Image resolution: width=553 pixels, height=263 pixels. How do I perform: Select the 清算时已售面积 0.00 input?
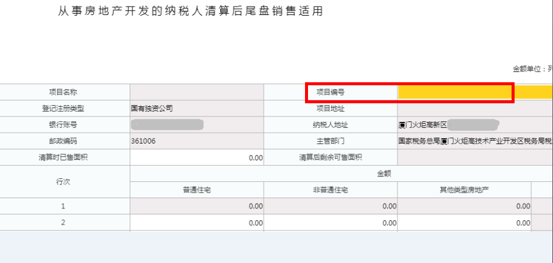click(197, 157)
